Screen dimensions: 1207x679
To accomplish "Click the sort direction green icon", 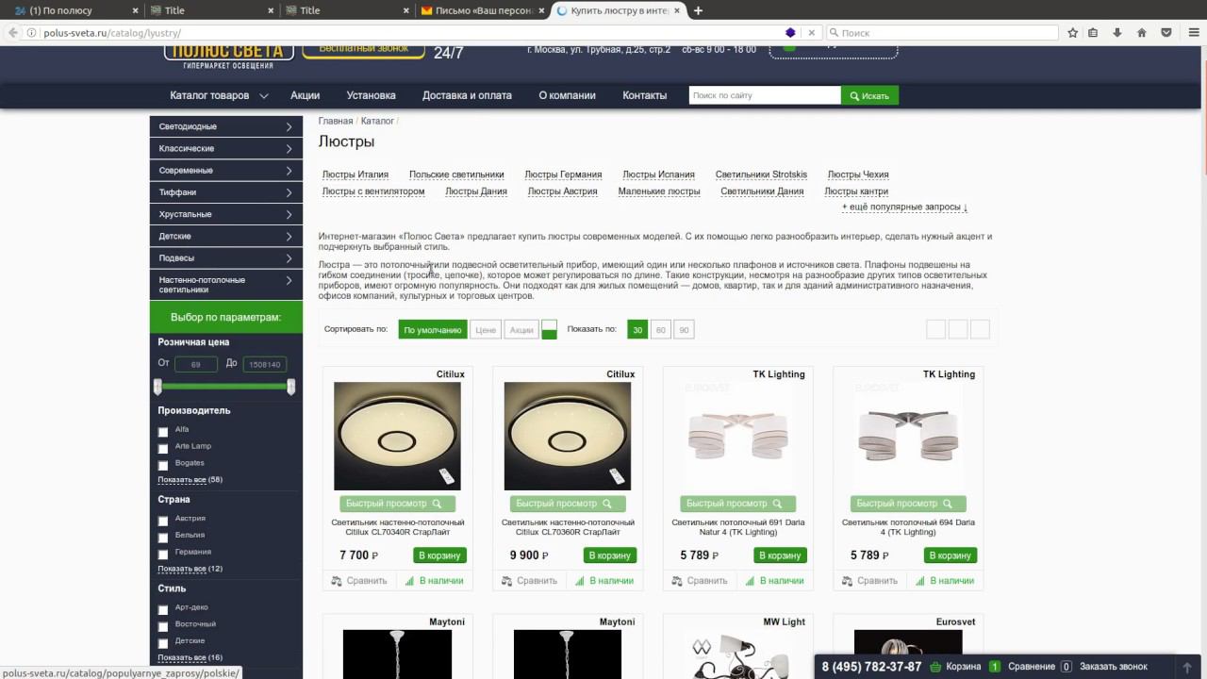I will tap(549, 329).
